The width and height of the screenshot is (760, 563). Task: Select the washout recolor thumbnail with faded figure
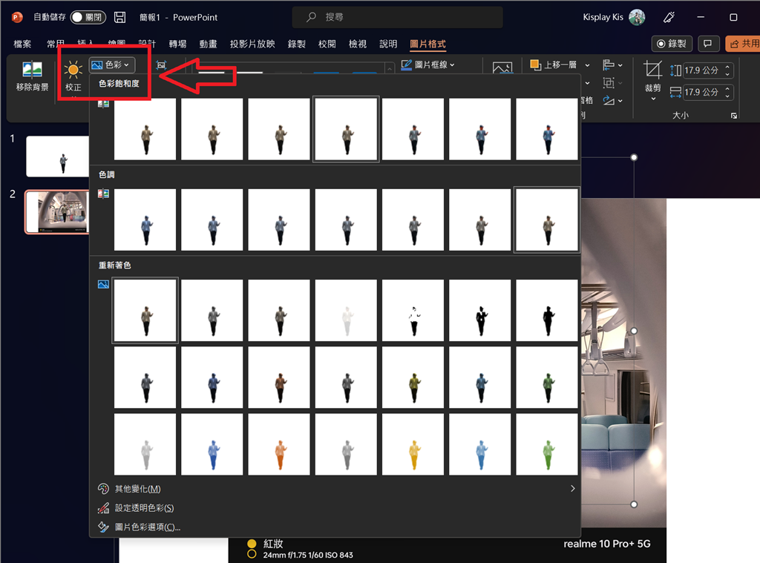coord(346,310)
